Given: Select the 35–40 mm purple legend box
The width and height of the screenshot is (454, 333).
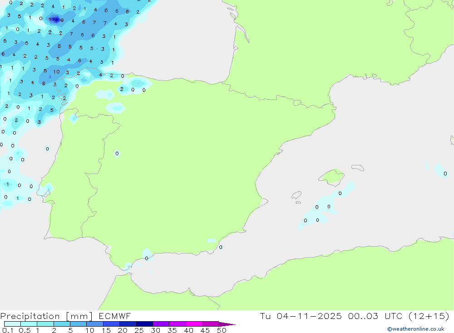Looking at the screenshot, I should (x=178, y=324).
